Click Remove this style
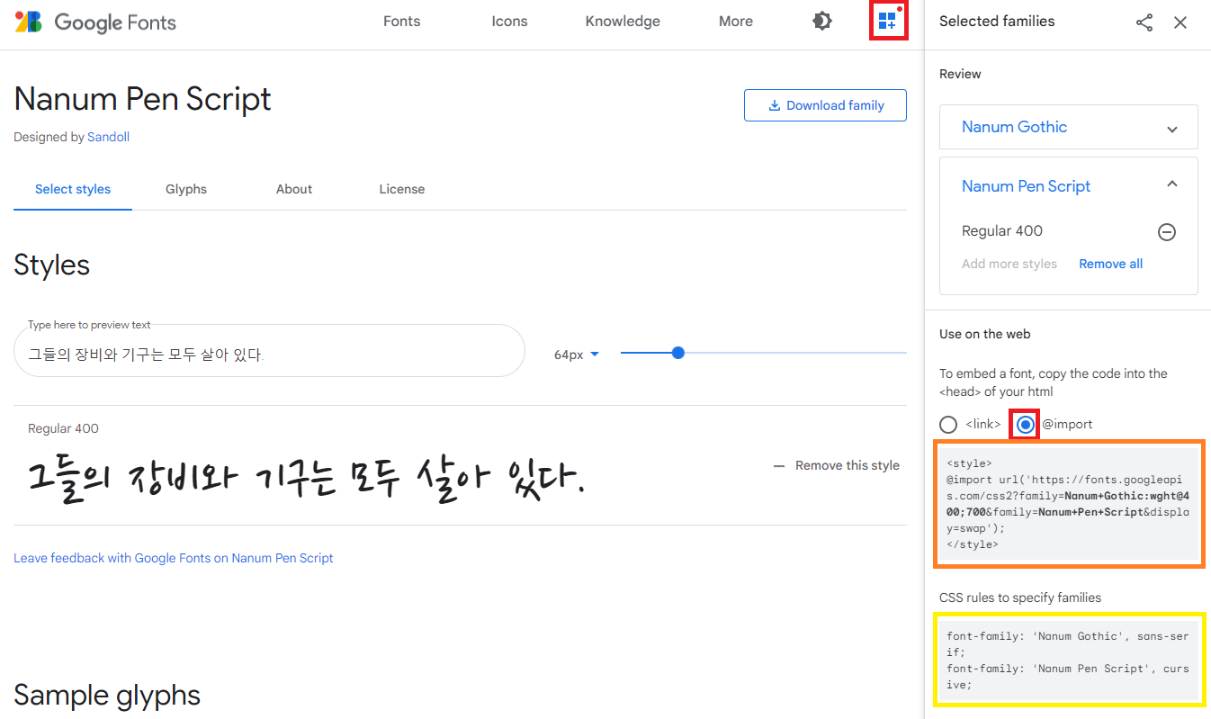Viewport: 1211px width, 719px height. coord(837,465)
